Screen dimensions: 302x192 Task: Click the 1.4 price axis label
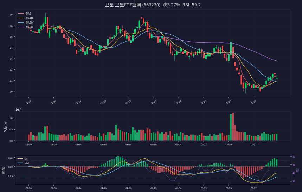pyautogui.click(x=11, y=48)
